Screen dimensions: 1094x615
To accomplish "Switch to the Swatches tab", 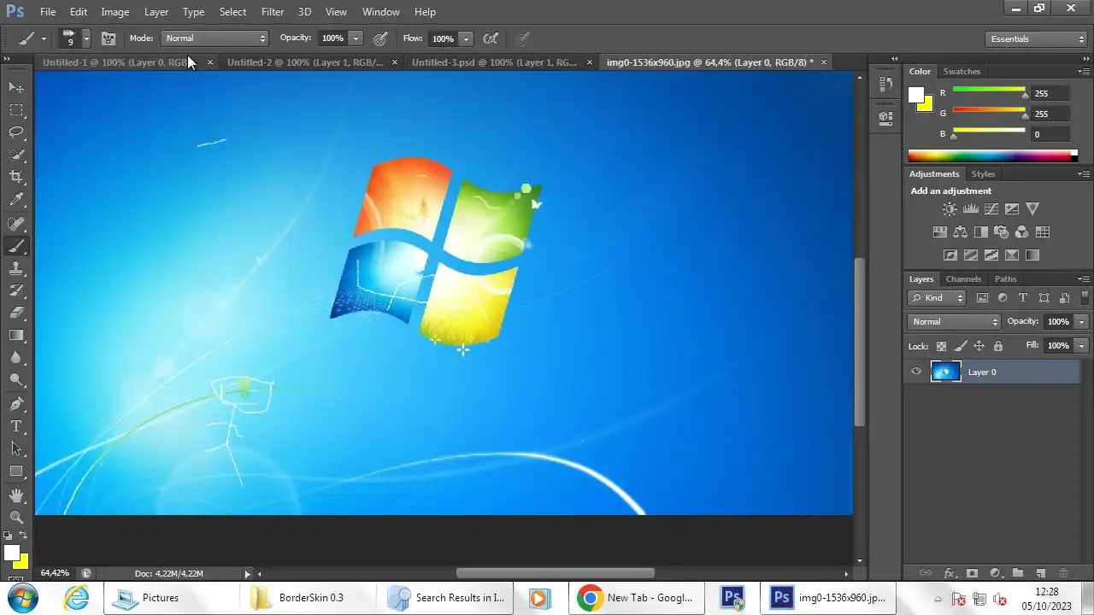I will [x=962, y=72].
